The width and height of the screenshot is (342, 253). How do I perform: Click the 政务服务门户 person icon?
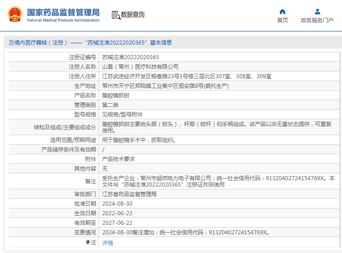coord(317,11)
